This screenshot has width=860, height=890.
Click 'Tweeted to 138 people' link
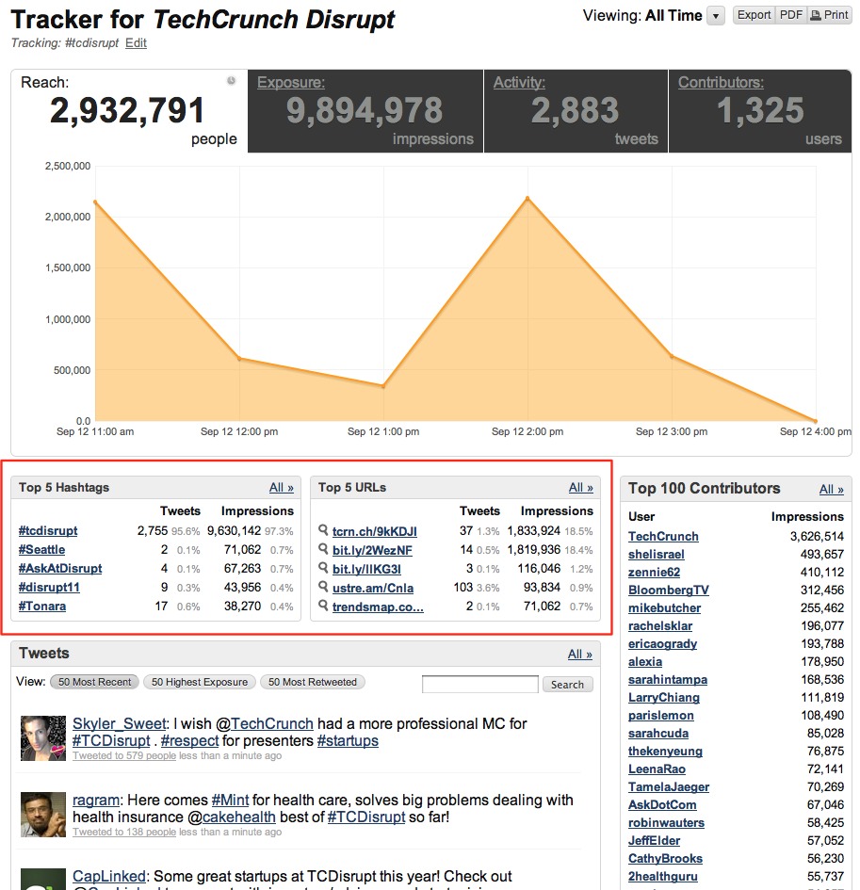(123, 832)
